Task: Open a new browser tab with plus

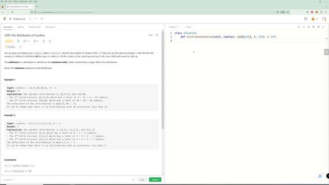Action: point(37,7)
